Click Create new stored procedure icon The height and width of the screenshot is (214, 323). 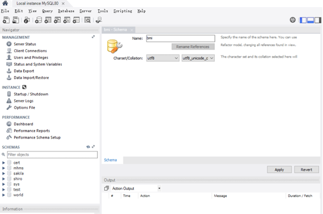pyautogui.click(x=67, y=20)
